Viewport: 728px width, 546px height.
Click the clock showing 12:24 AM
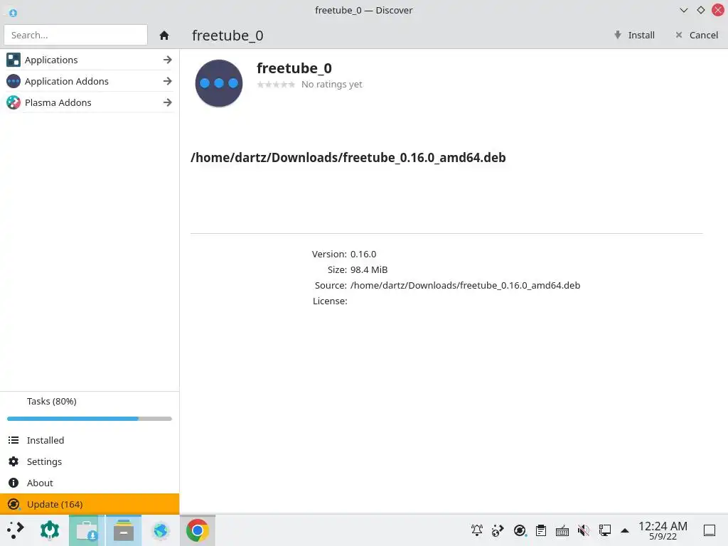click(x=663, y=530)
